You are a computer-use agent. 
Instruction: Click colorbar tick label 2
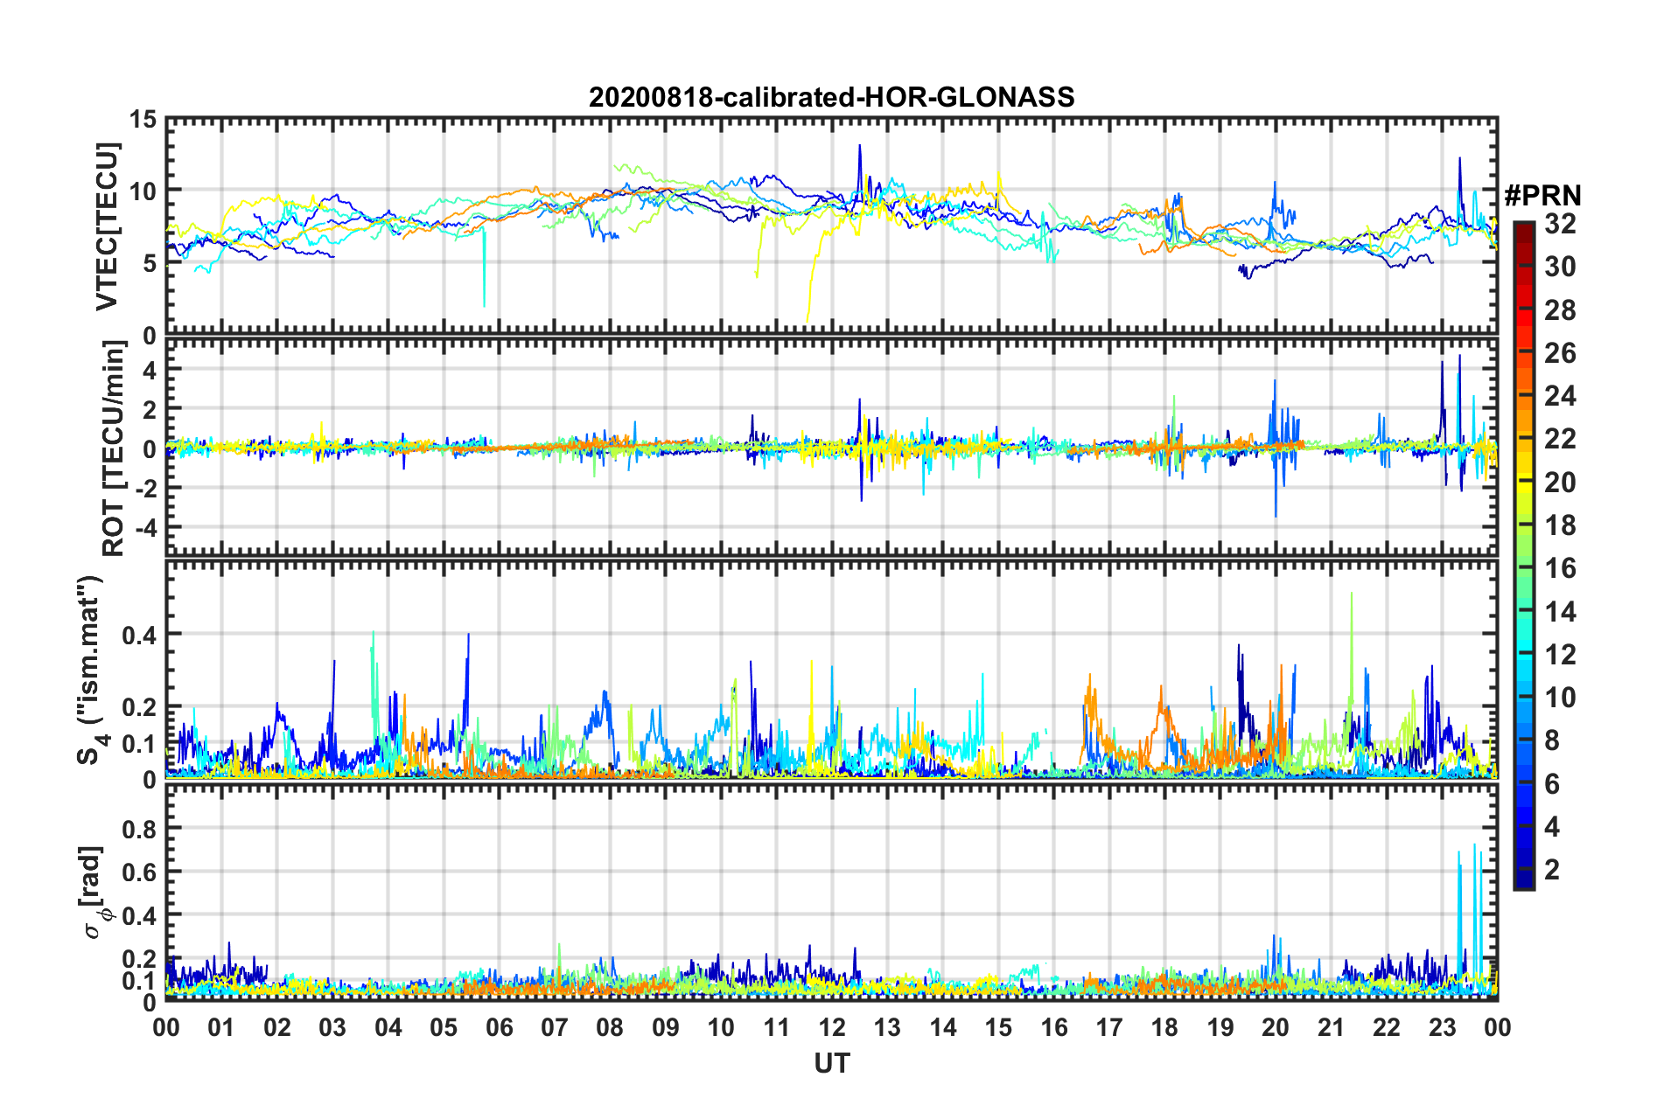pos(1552,870)
